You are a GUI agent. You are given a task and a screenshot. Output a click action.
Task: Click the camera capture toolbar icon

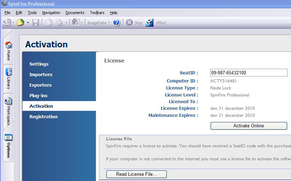tap(76, 23)
